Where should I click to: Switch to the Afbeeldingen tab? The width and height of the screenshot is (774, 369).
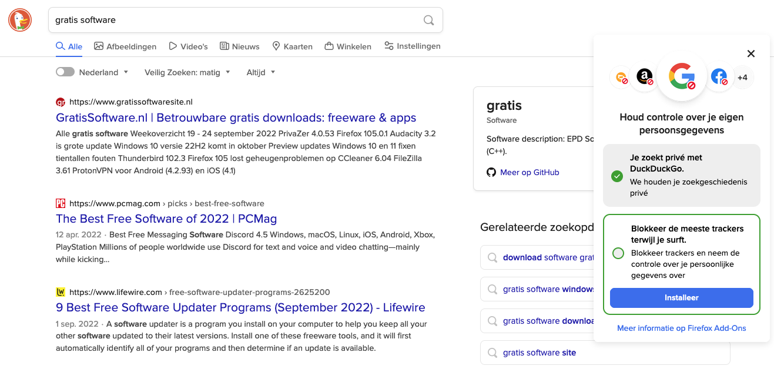125,46
